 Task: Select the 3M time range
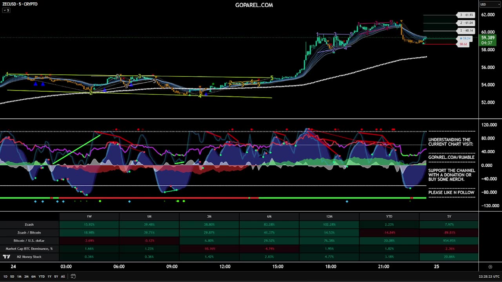(x=26, y=277)
